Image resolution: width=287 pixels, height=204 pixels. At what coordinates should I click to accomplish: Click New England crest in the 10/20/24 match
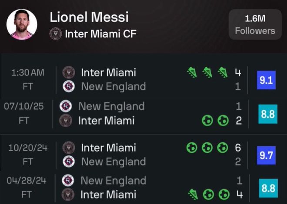tap(69, 161)
